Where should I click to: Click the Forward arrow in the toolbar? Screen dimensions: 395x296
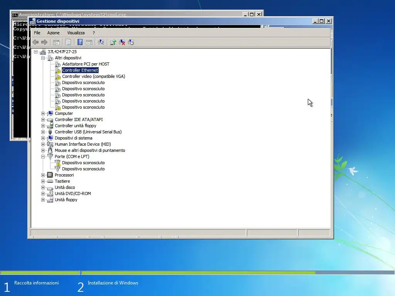point(44,42)
